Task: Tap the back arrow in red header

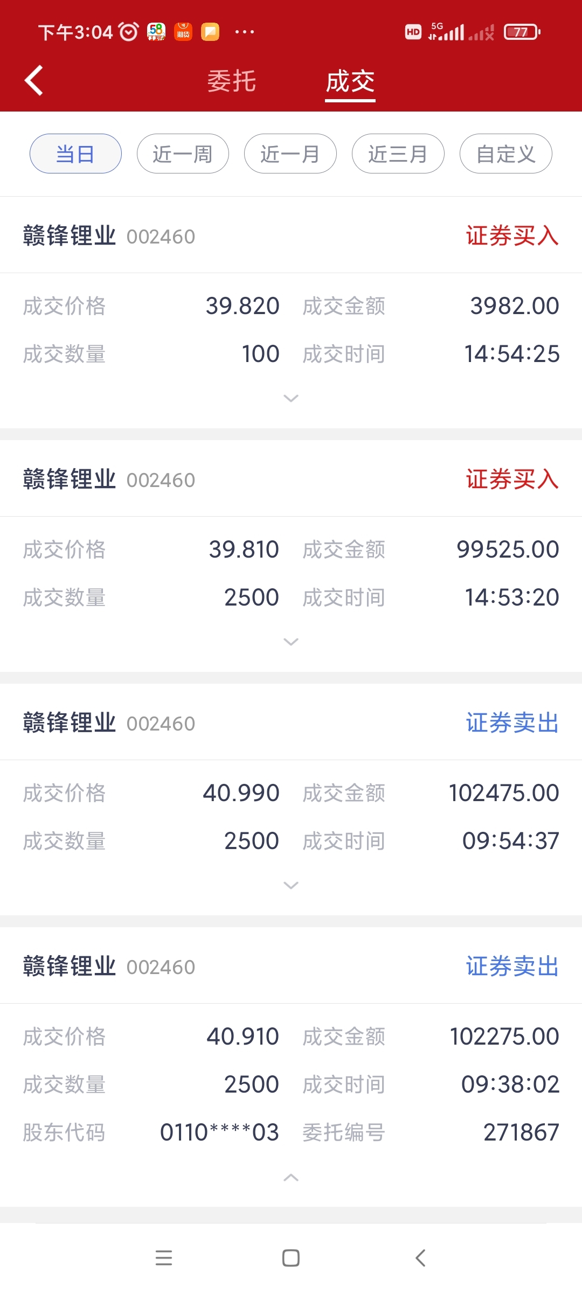Action: point(33,81)
